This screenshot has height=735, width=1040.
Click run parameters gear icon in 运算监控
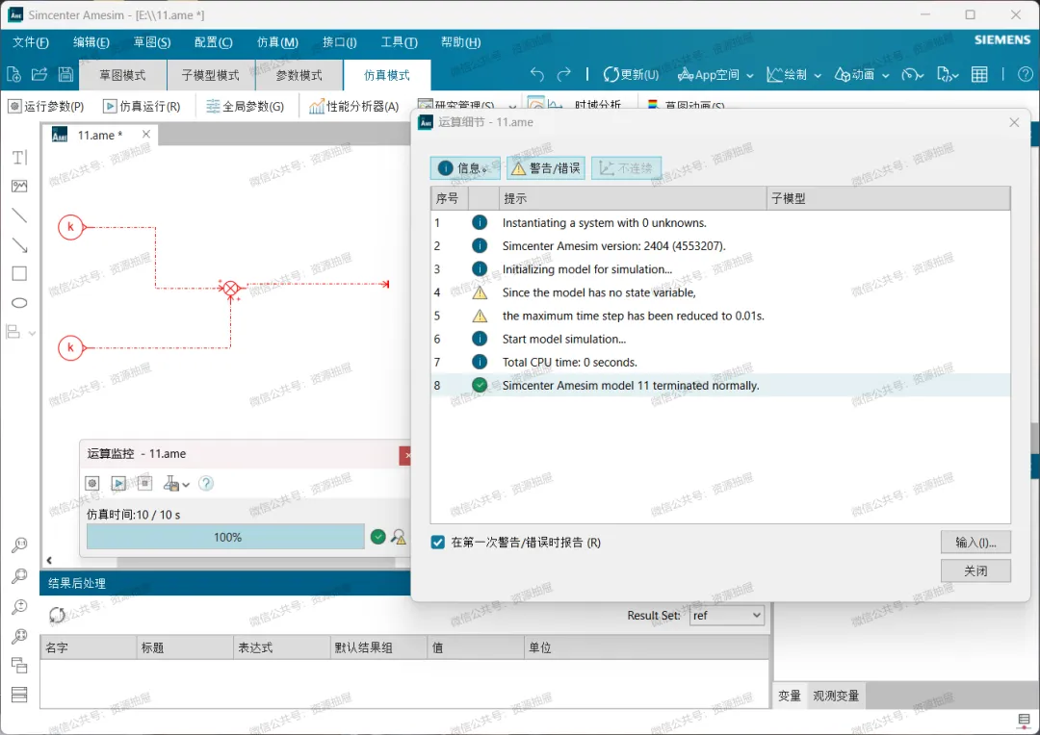point(92,484)
